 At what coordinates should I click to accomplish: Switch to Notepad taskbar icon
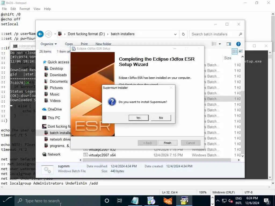(135, 201)
